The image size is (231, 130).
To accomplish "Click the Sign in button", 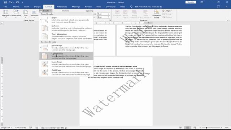I will pyautogui.click(x=191, y=2).
